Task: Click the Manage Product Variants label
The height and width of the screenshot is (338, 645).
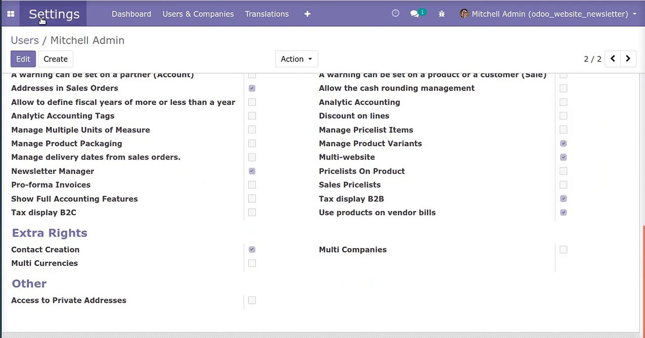Action: 370,144
